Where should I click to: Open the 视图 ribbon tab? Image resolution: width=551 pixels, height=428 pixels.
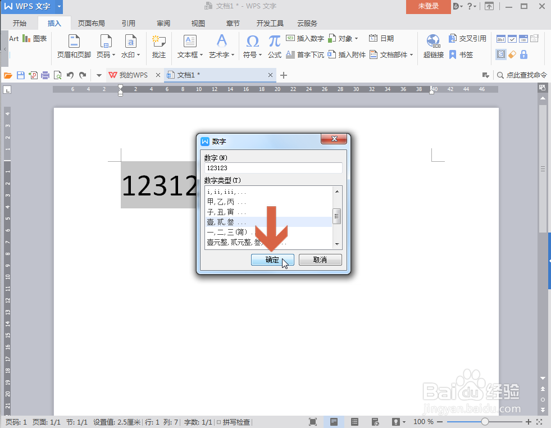pyautogui.click(x=198, y=23)
